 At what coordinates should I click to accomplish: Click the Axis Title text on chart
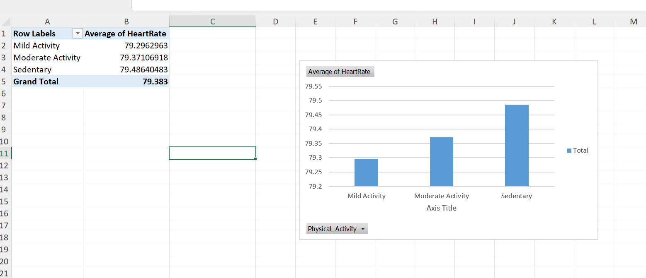point(441,208)
